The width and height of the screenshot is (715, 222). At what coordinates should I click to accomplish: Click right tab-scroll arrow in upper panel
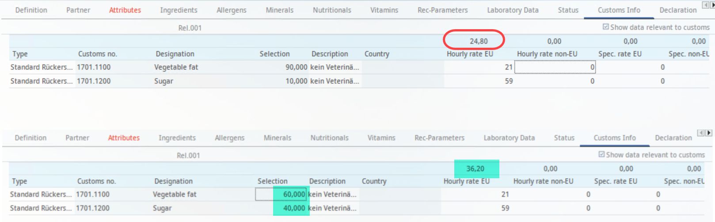(x=712, y=5)
